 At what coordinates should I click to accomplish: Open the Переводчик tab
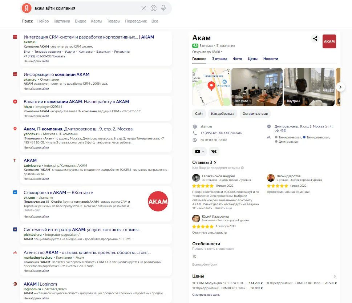tap(136, 21)
